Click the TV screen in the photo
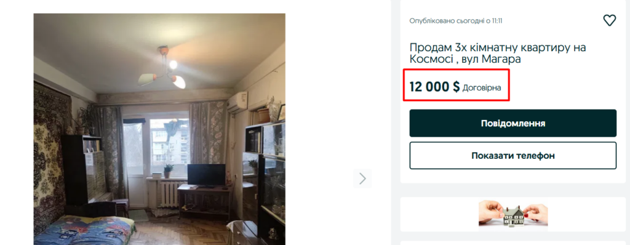This screenshot has height=245, width=630. [207, 175]
